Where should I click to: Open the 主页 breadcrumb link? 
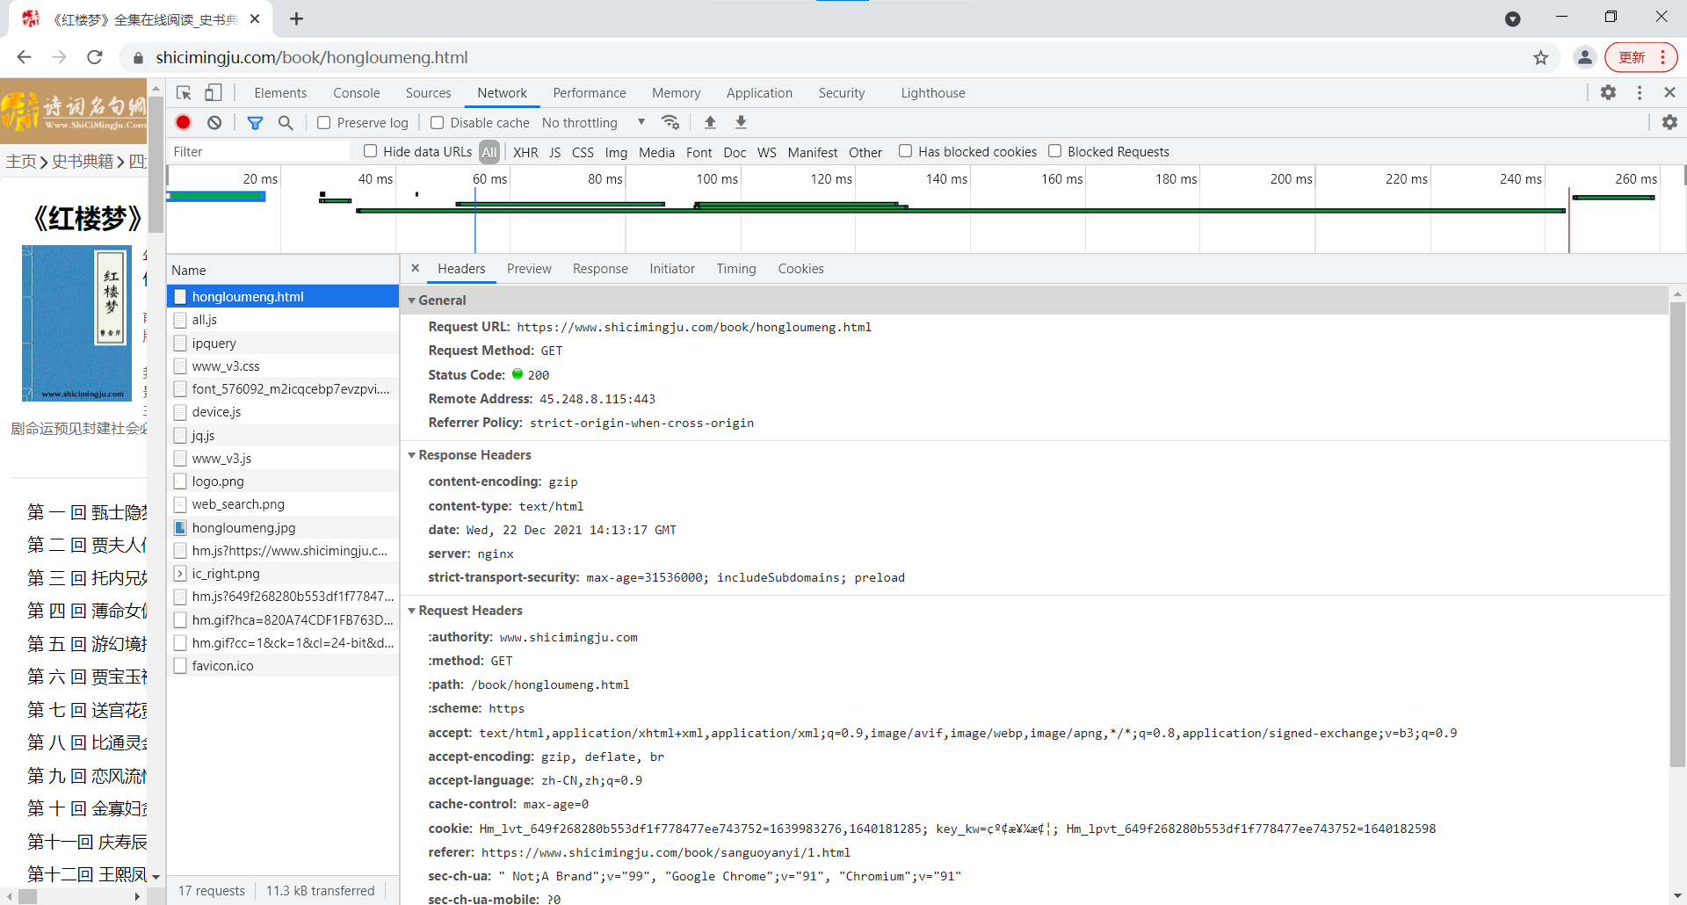tap(21, 161)
